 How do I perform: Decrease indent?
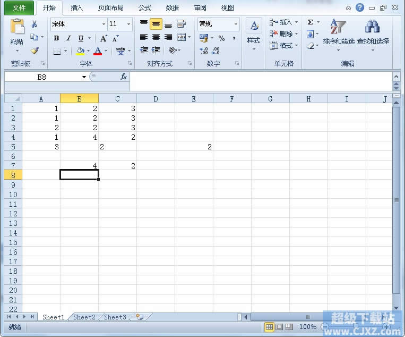pos(144,50)
